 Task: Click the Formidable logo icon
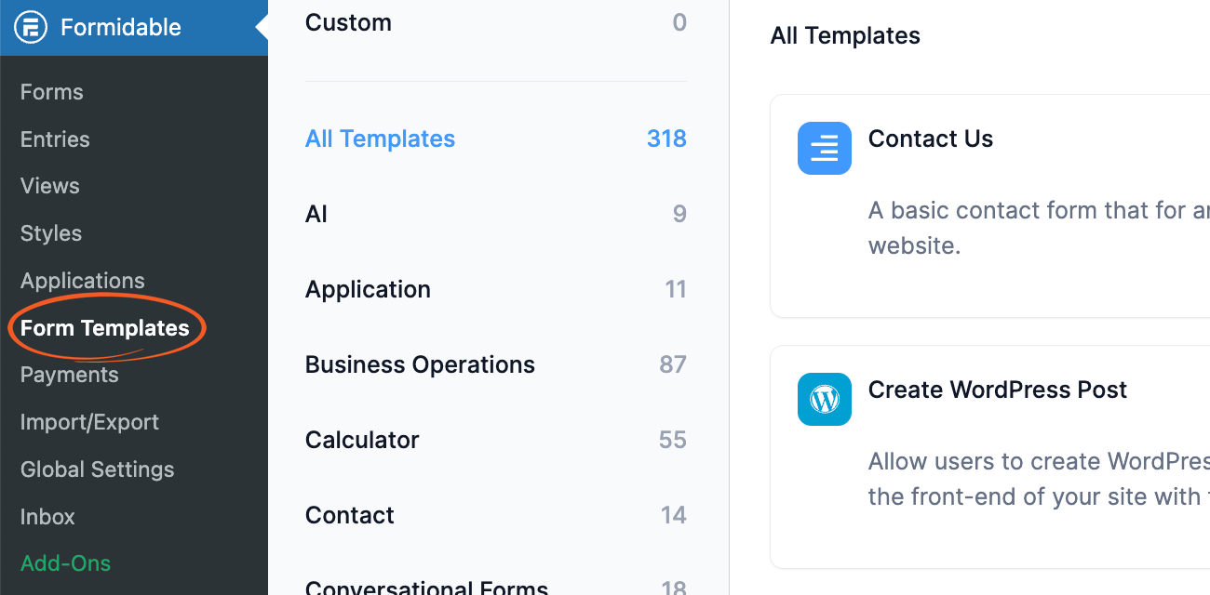coord(31,27)
